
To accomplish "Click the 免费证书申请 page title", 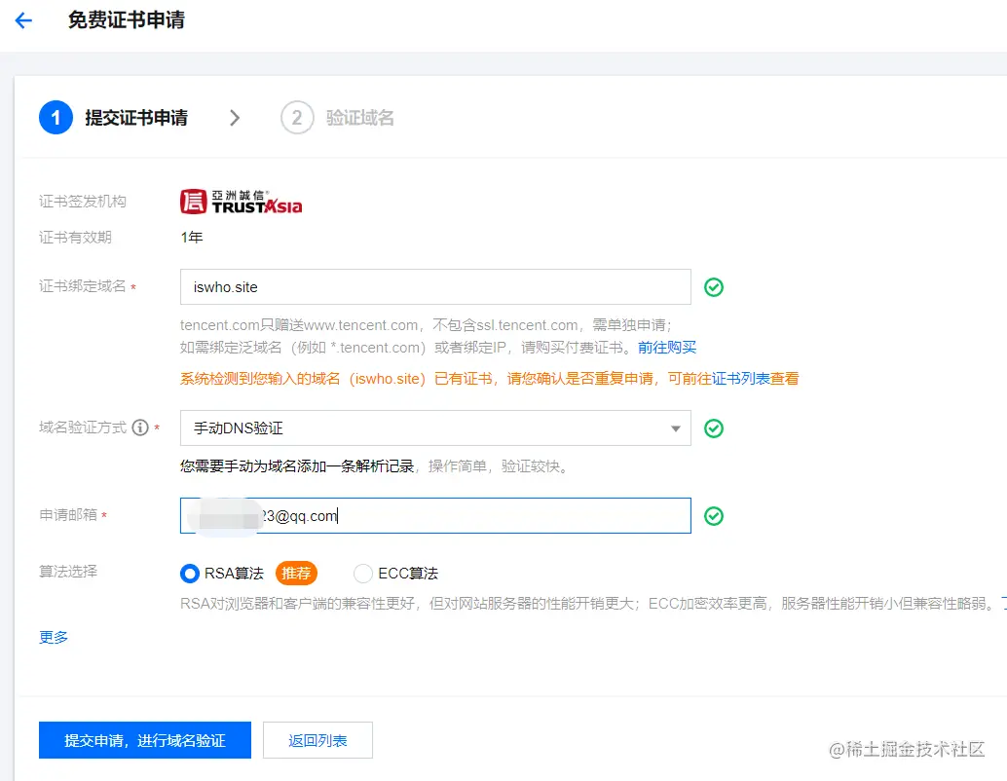I will coord(127,19).
